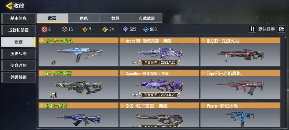This screenshot has height=130, width=289.
Task: Select the rarity icon showing 15
Action: pos(64,29)
